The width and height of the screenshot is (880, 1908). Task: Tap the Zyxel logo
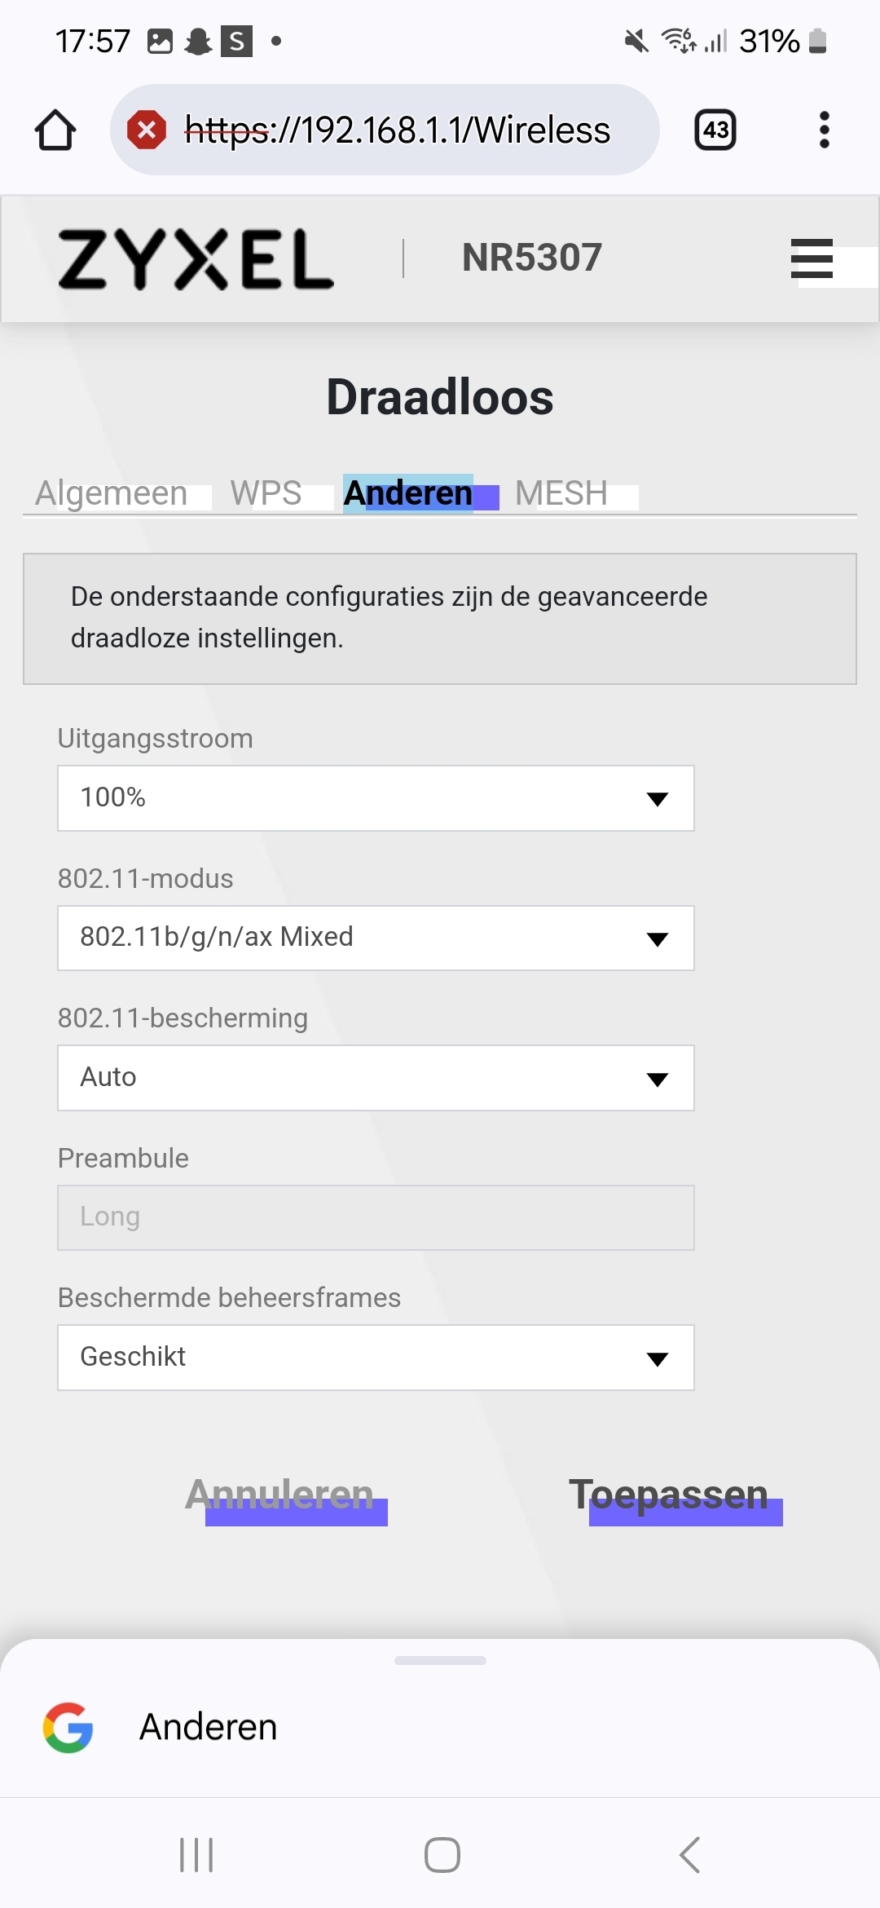(196, 259)
